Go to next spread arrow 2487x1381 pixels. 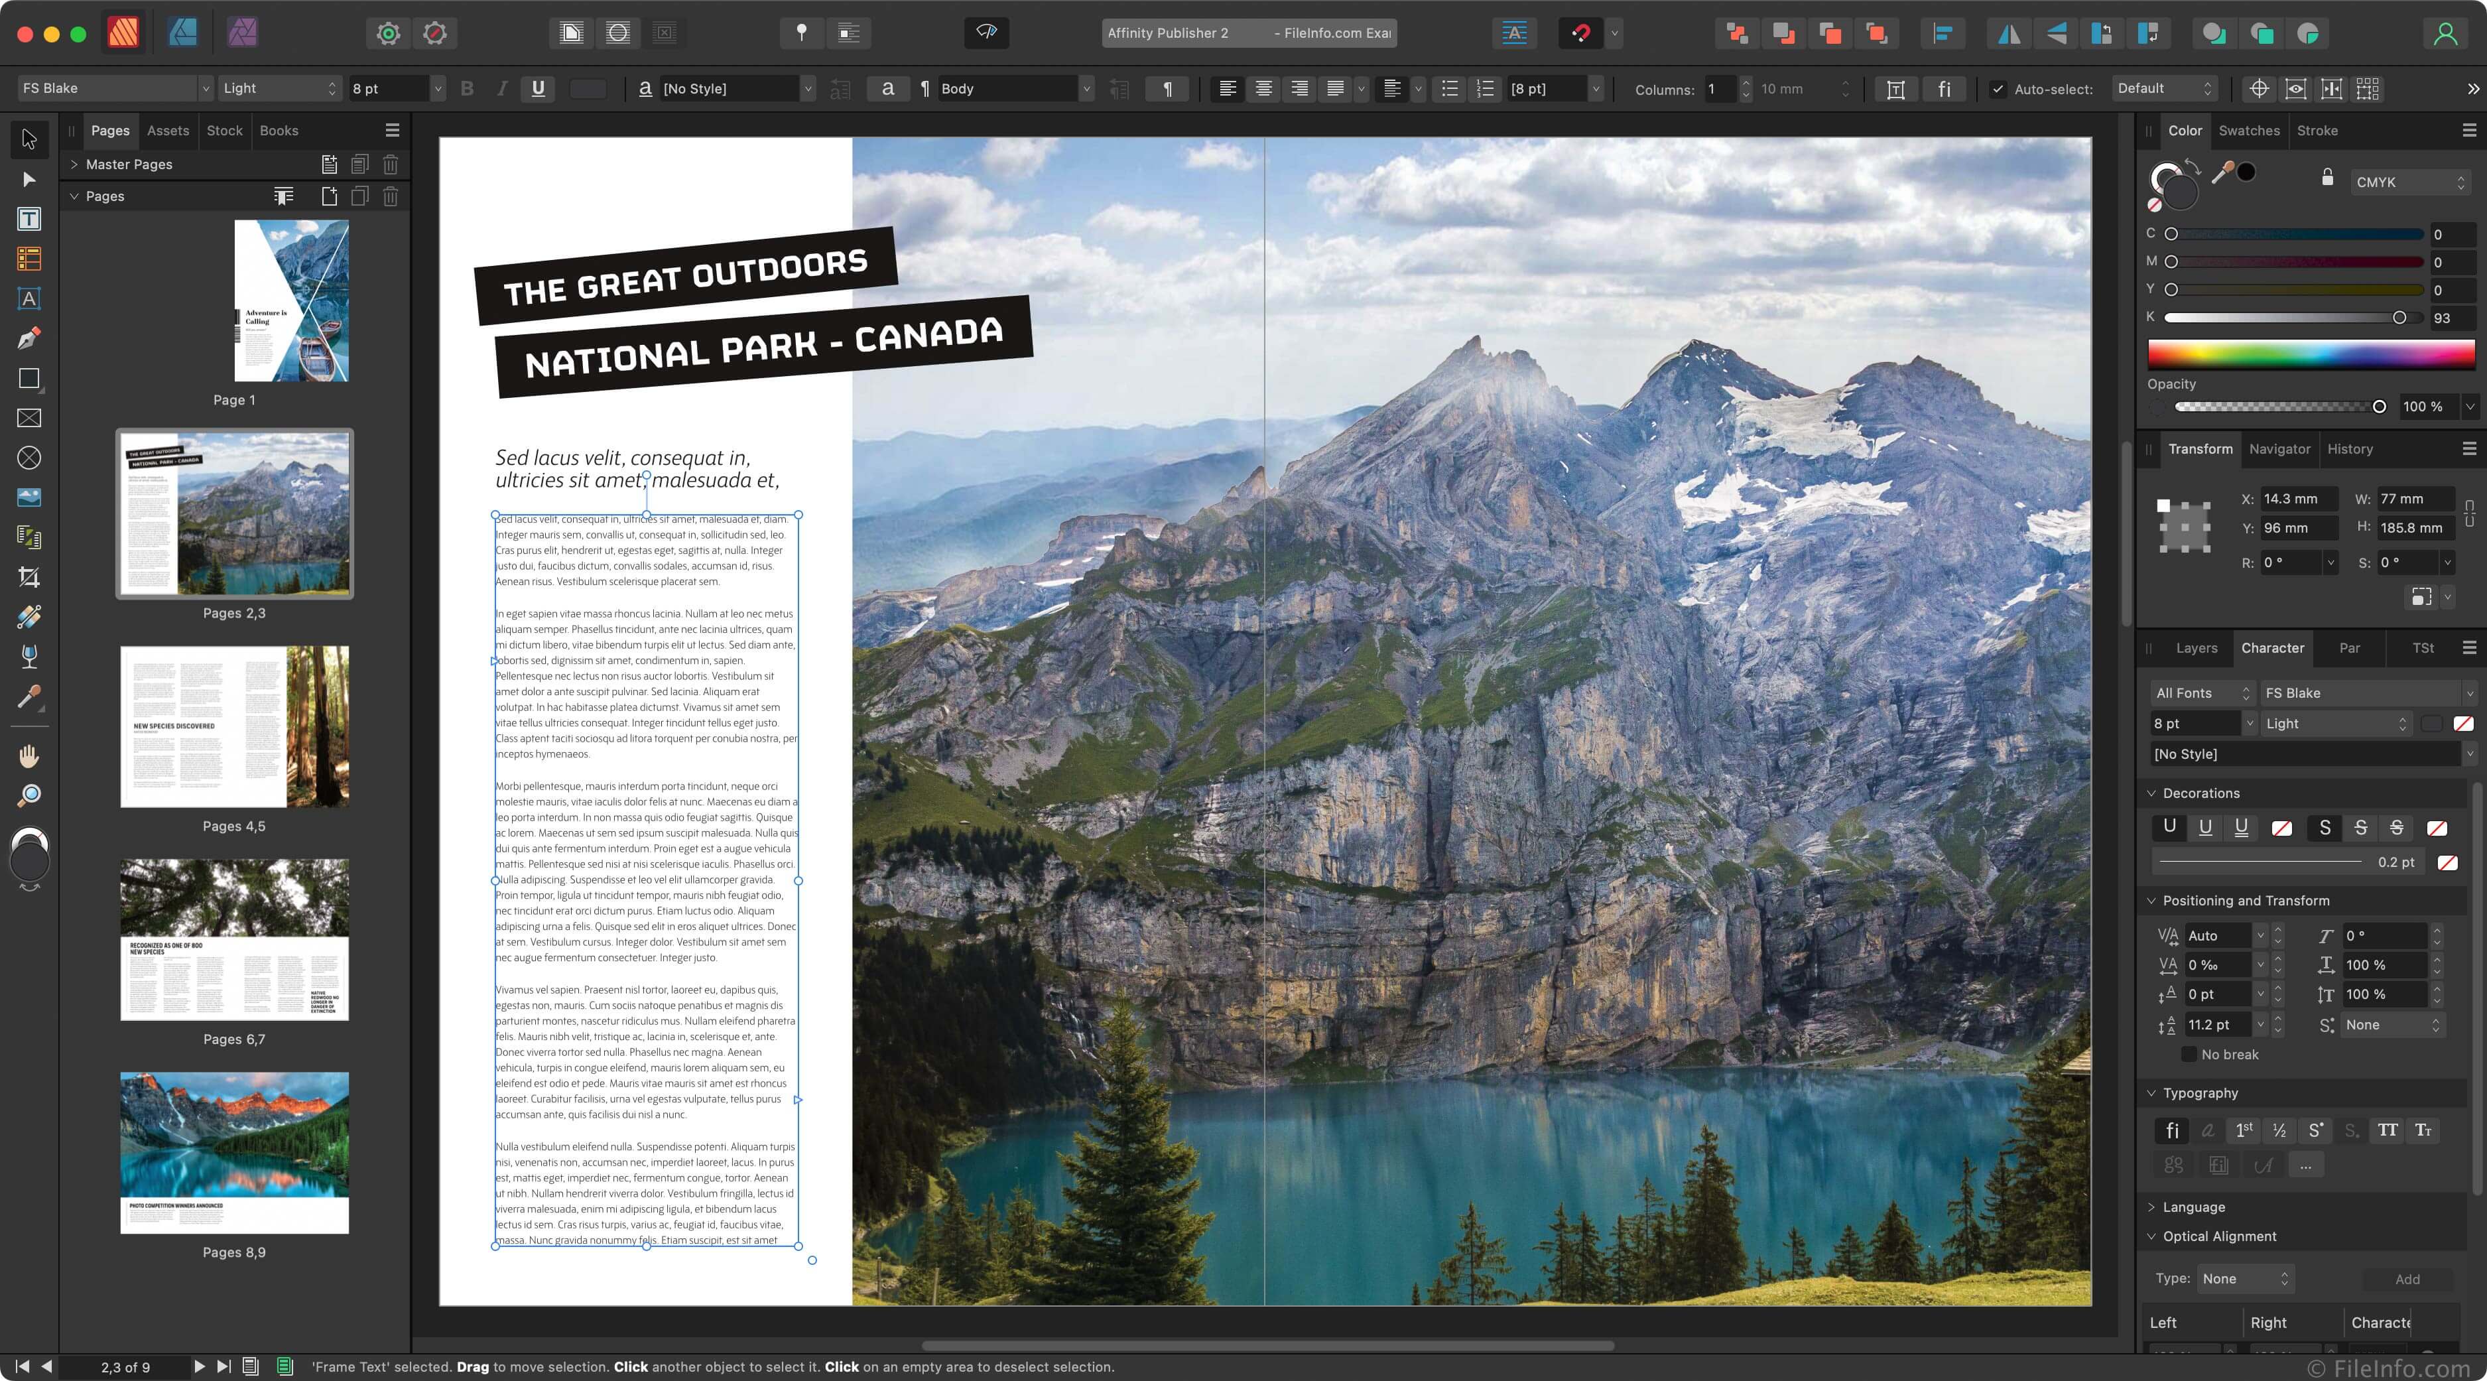click(199, 1366)
